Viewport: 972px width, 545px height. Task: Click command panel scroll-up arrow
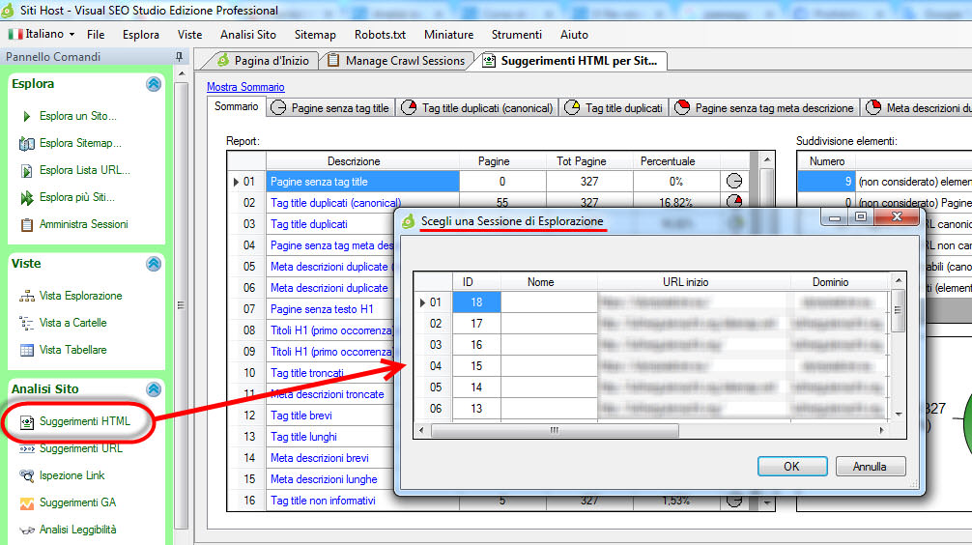[181, 73]
